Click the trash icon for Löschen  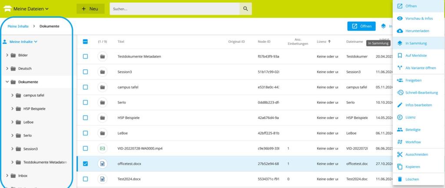pyautogui.click(x=400, y=179)
